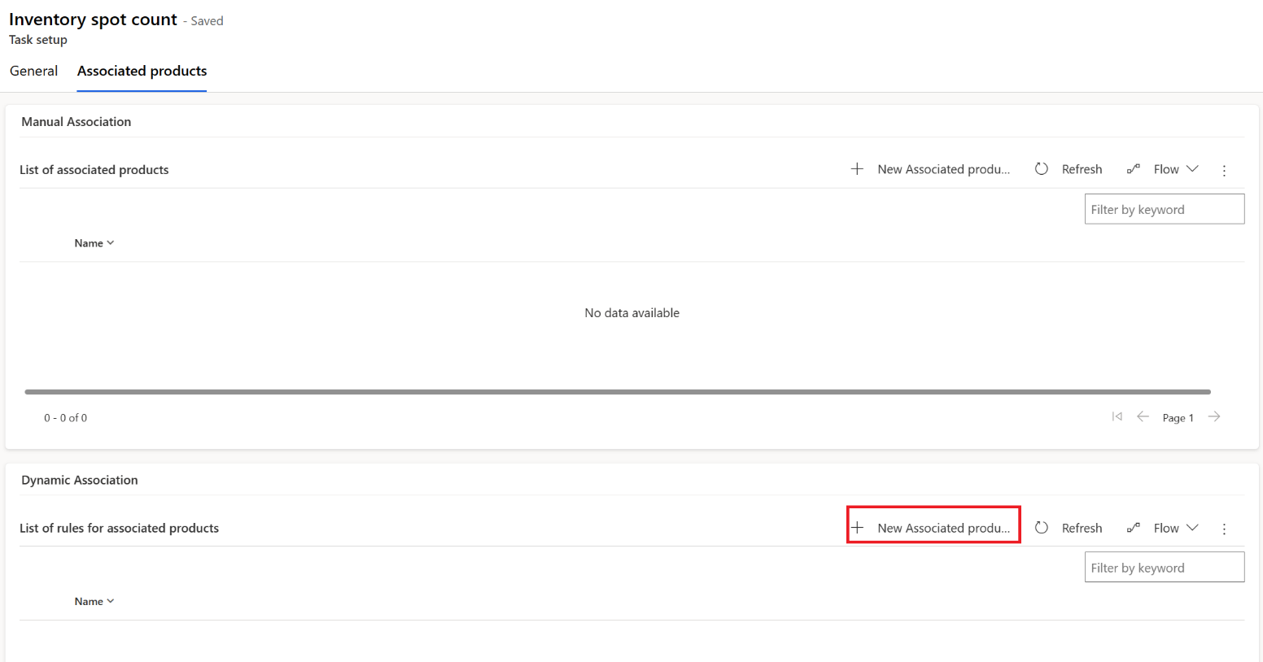This screenshot has height=662, width=1263.
Task: Sort Name column in associated products list
Action: point(94,243)
